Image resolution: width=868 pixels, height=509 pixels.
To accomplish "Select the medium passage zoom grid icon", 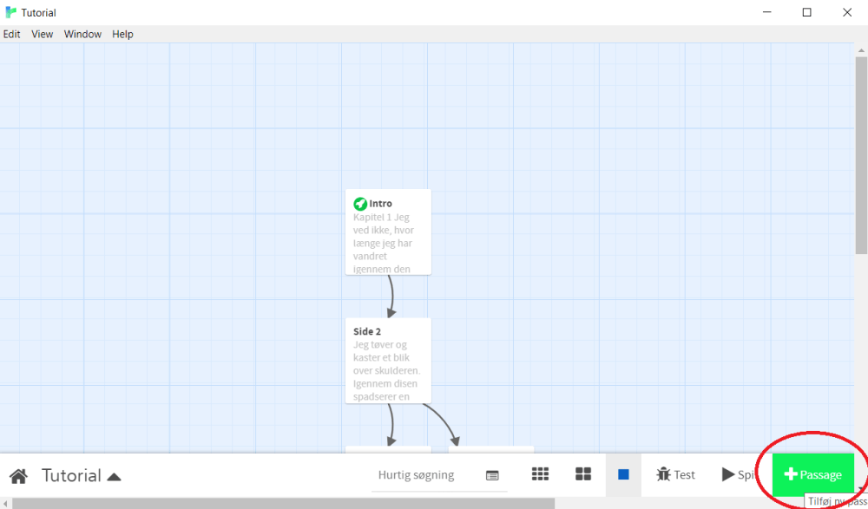I will (583, 474).
